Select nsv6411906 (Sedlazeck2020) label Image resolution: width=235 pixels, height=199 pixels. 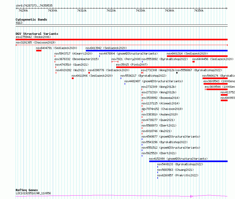92,76
